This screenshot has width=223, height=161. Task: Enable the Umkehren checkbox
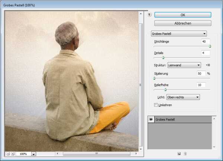coord(156,105)
